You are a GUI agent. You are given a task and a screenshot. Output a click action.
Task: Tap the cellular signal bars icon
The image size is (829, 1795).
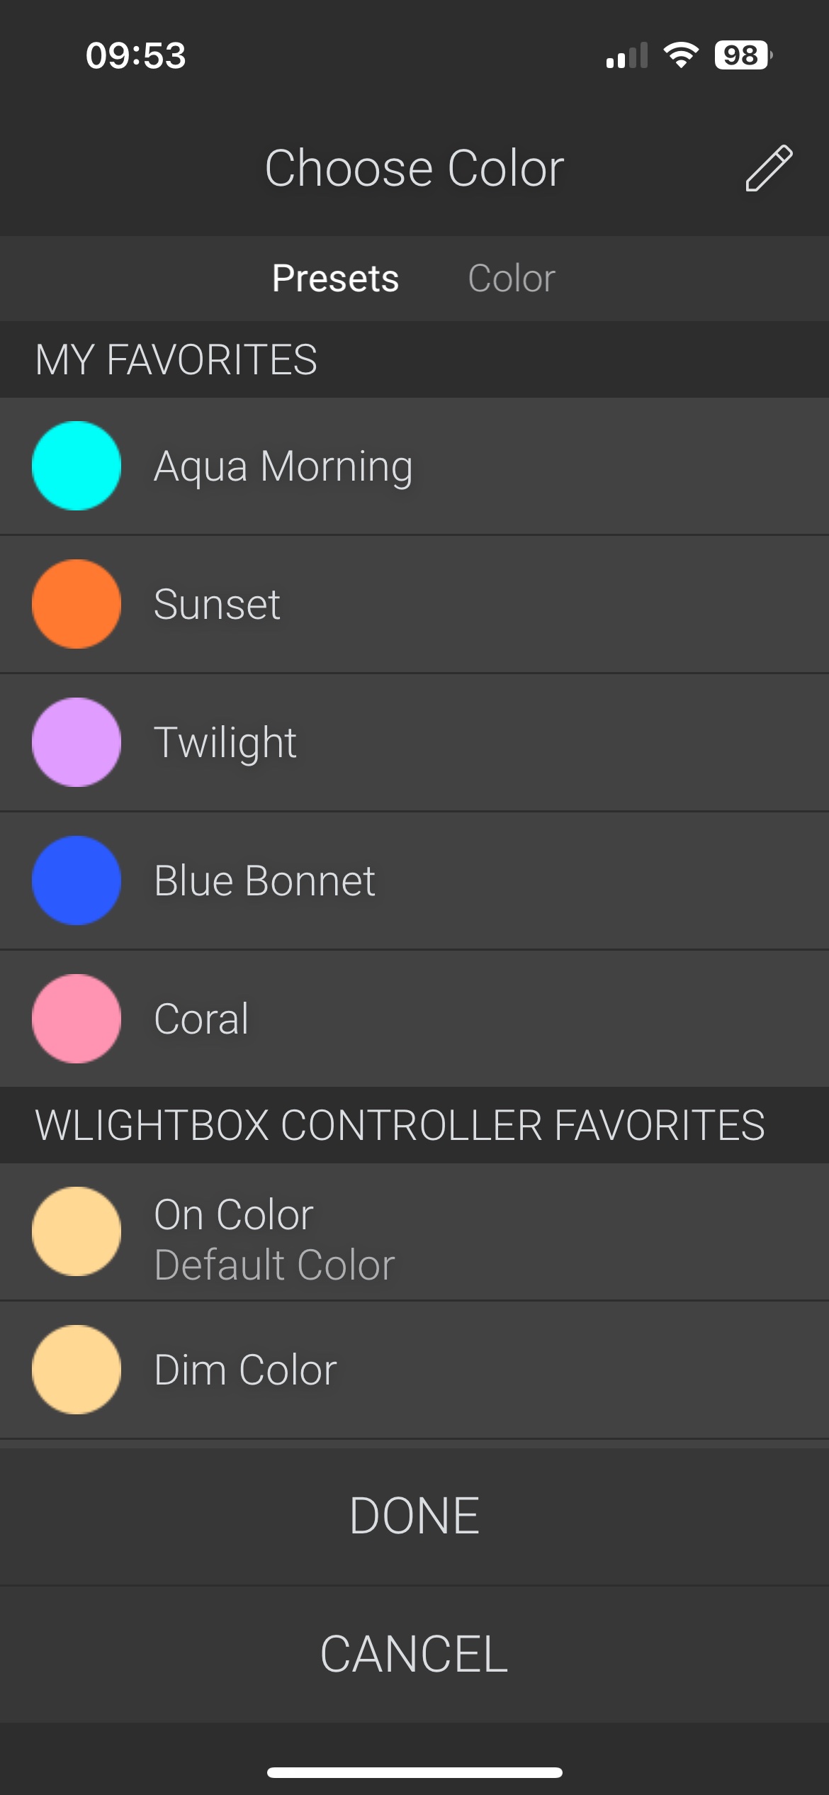coord(627,55)
